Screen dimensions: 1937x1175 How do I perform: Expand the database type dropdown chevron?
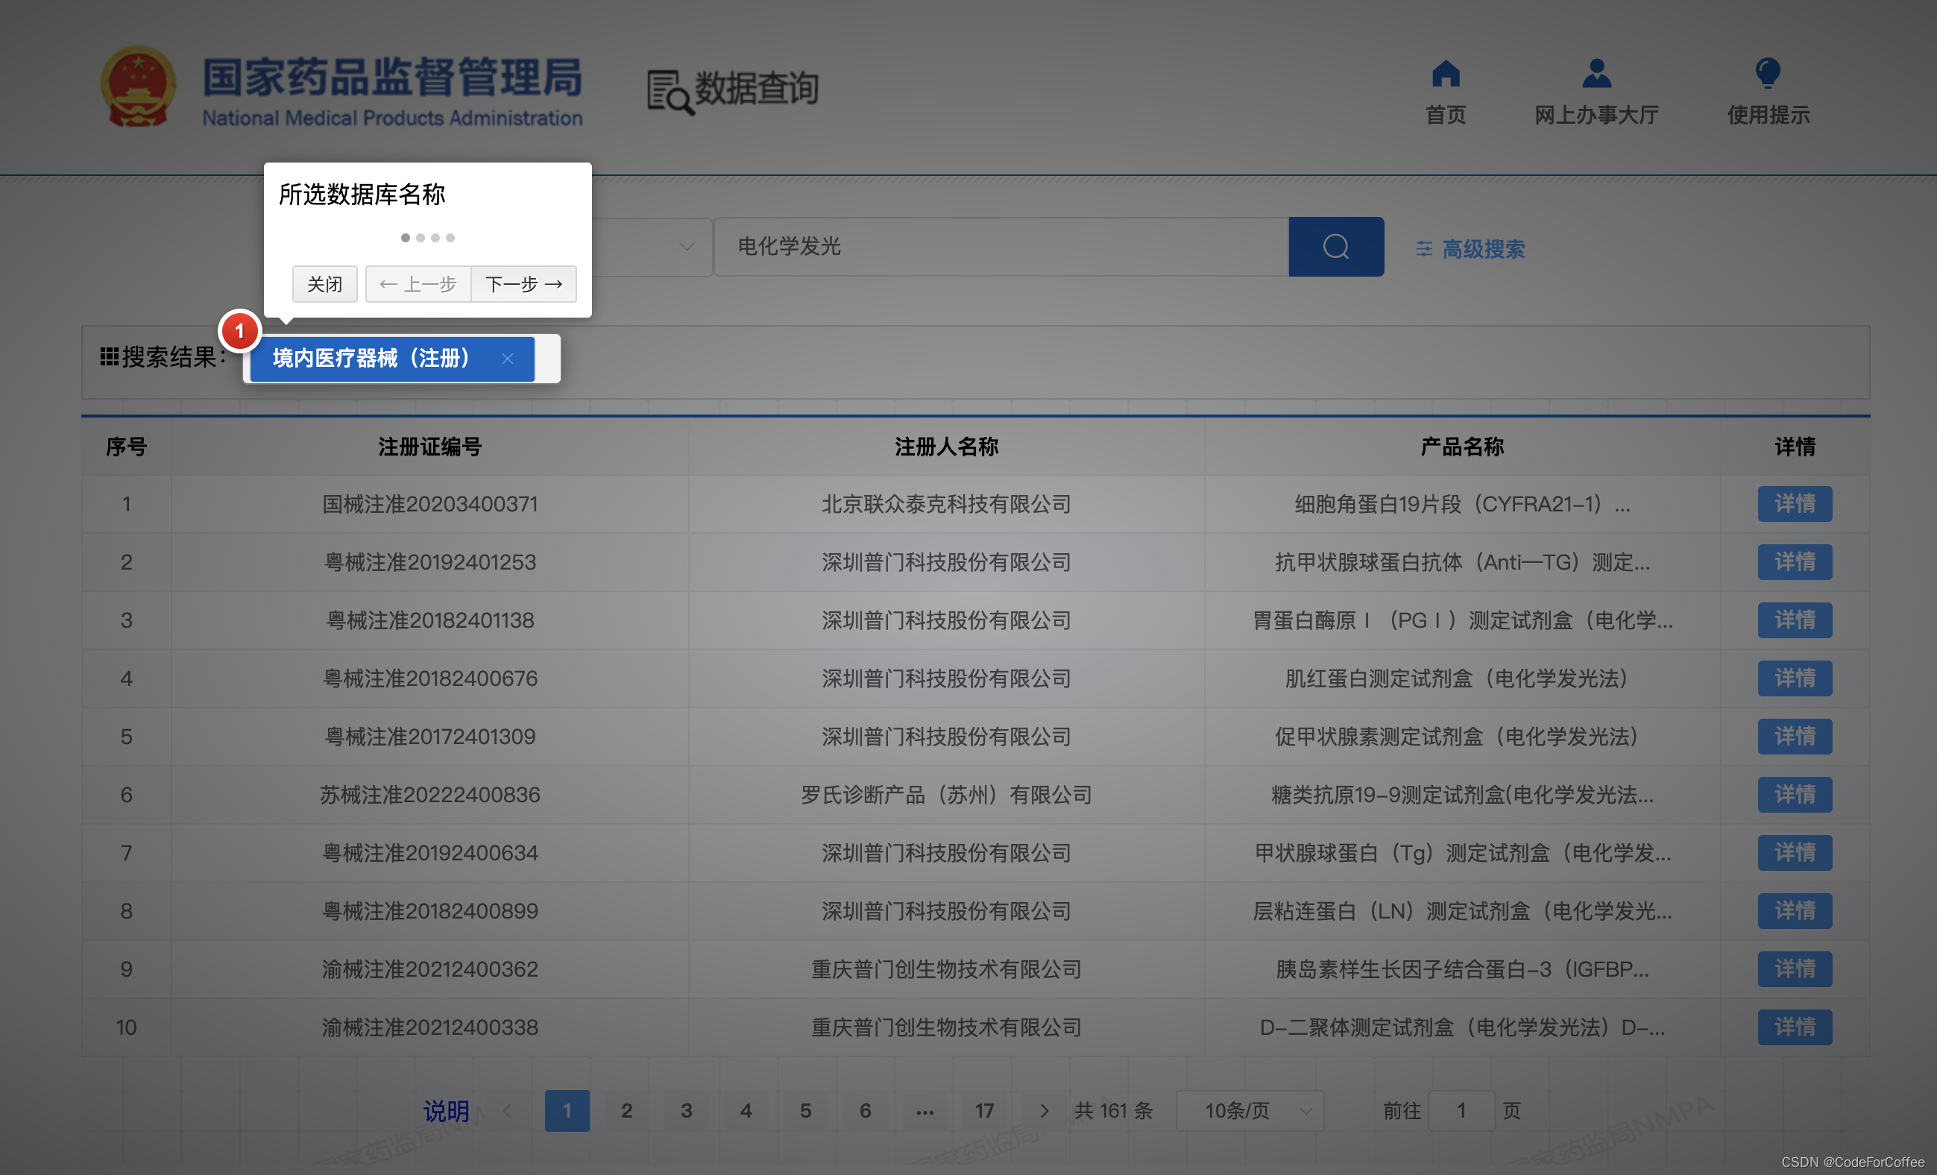(686, 247)
